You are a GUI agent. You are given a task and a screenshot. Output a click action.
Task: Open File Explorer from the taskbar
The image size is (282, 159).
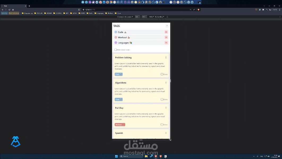click(x=146, y=156)
